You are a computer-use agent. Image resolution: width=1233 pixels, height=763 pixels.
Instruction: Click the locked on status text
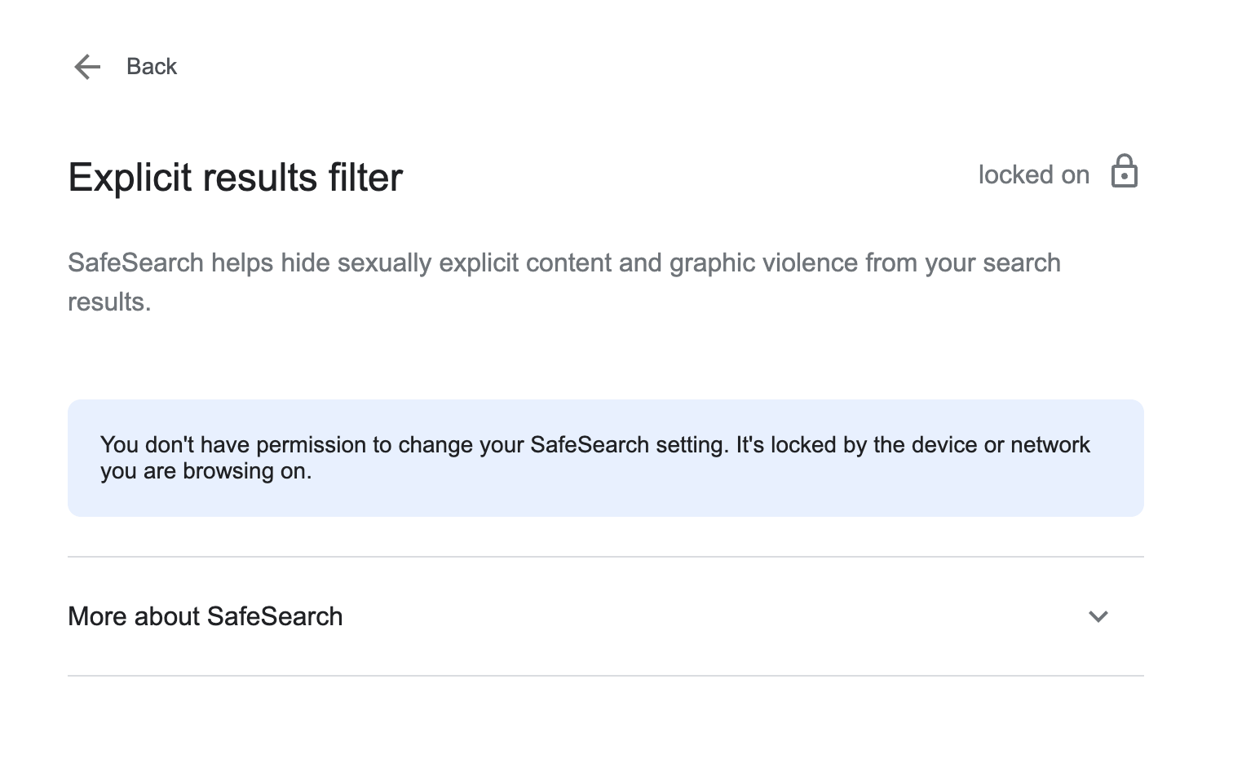[1033, 175]
